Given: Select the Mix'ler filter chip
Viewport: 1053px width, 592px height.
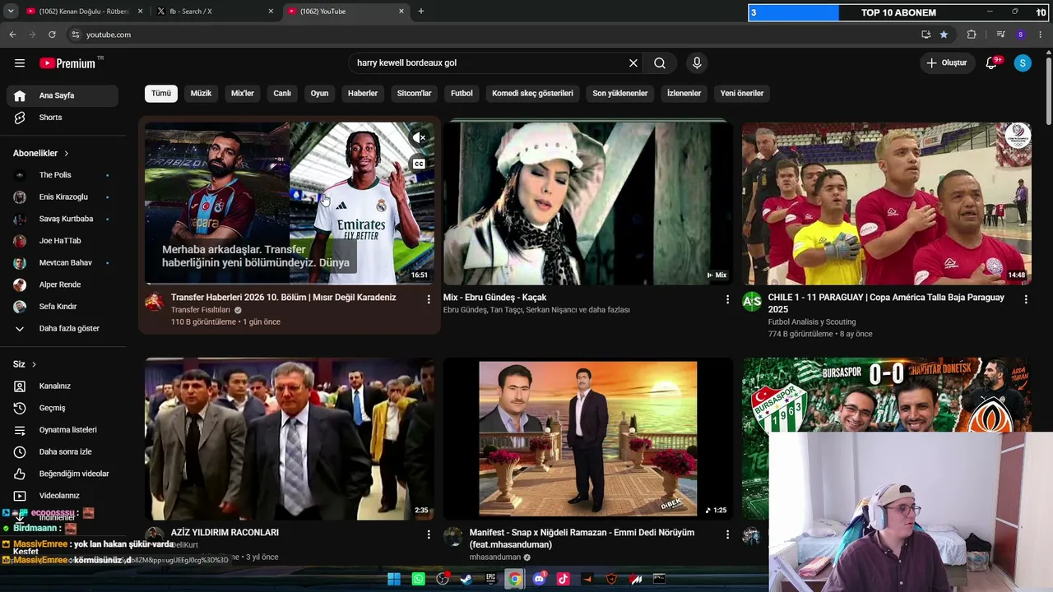Looking at the screenshot, I should pos(243,93).
